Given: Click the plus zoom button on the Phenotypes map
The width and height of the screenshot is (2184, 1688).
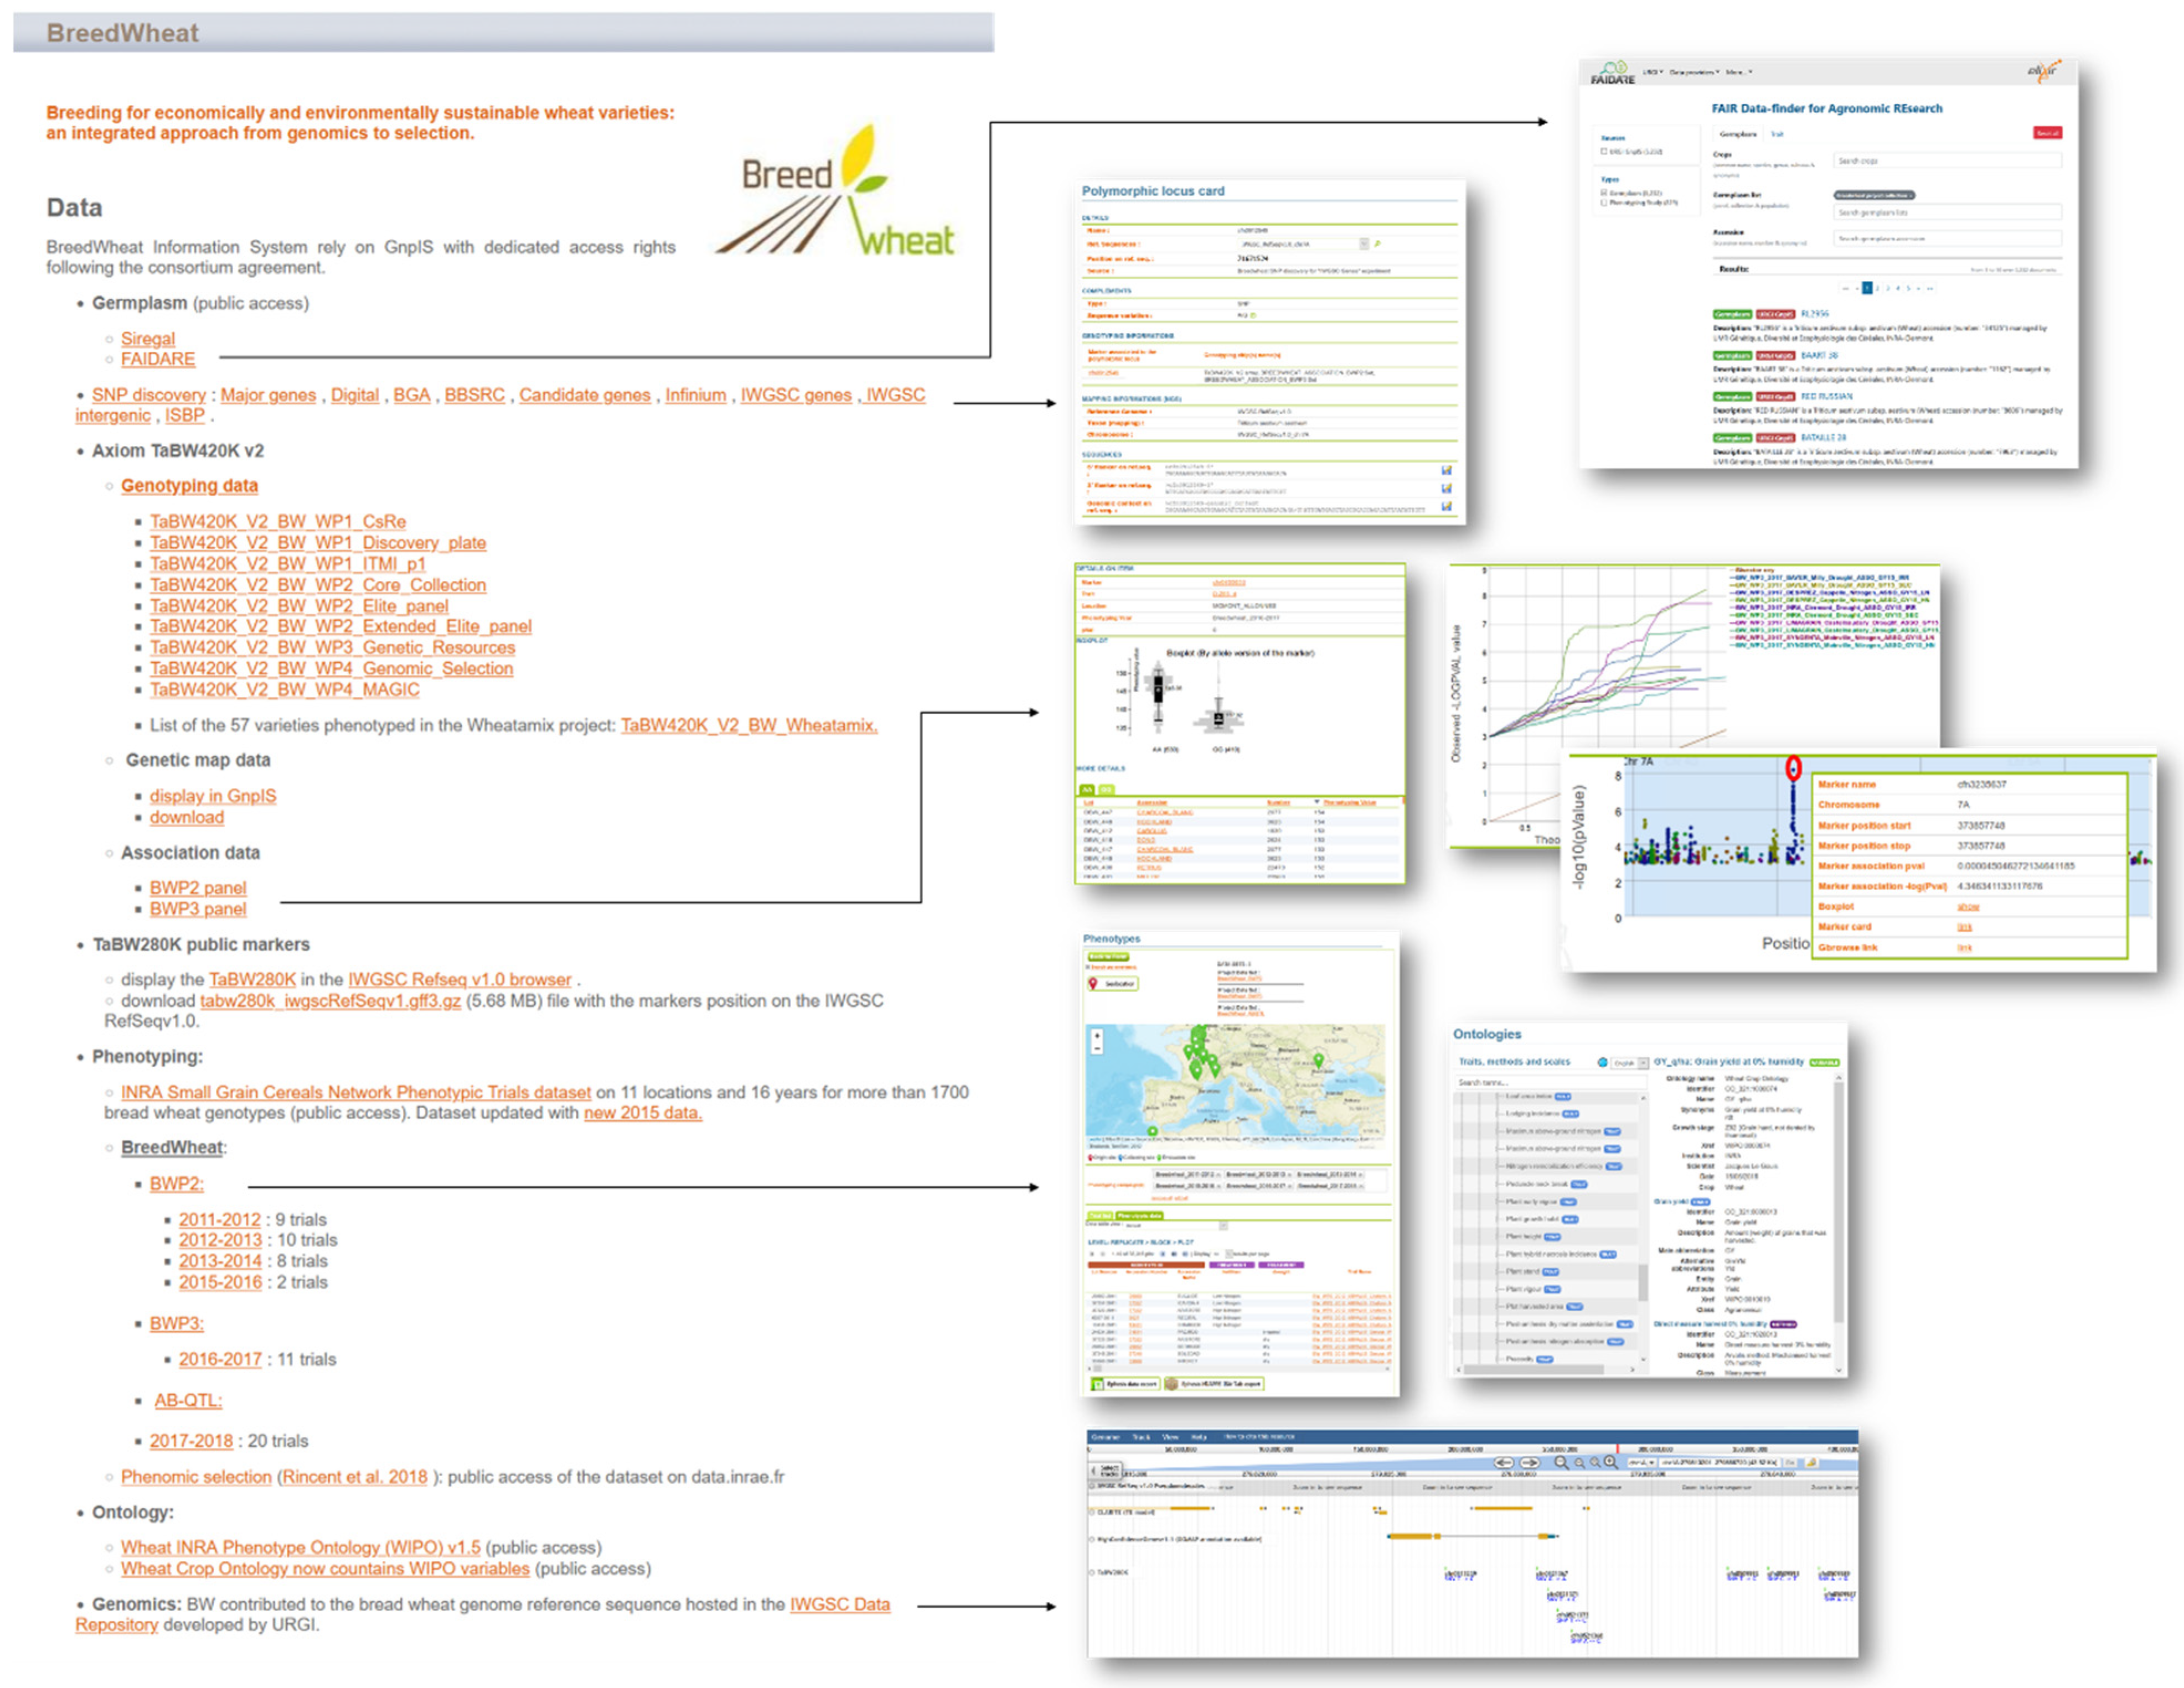Looking at the screenshot, I should [x=1097, y=1036].
